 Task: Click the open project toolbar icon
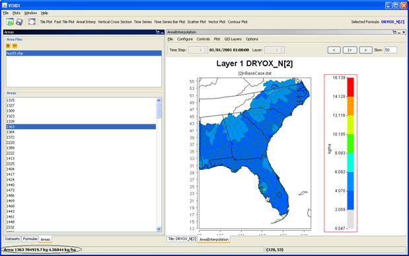click(10, 22)
